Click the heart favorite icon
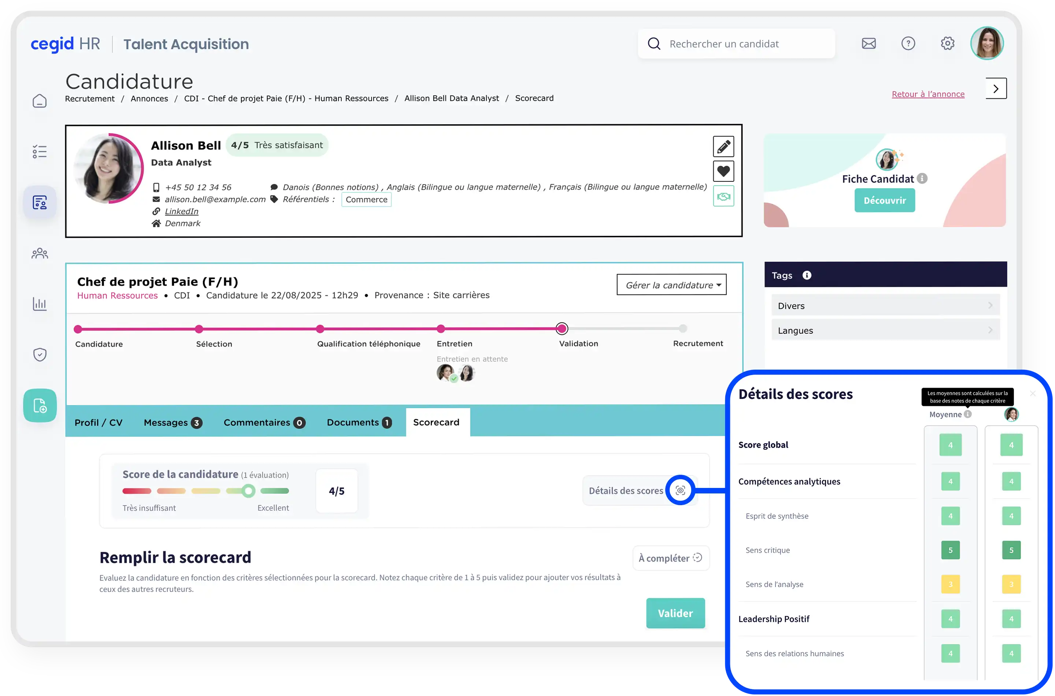Image resolution: width=1055 pixels, height=696 pixels. pyautogui.click(x=723, y=171)
